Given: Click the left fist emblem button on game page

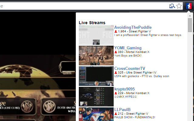Looking at the screenshot, I should pyautogui.click(x=27, y=106).
